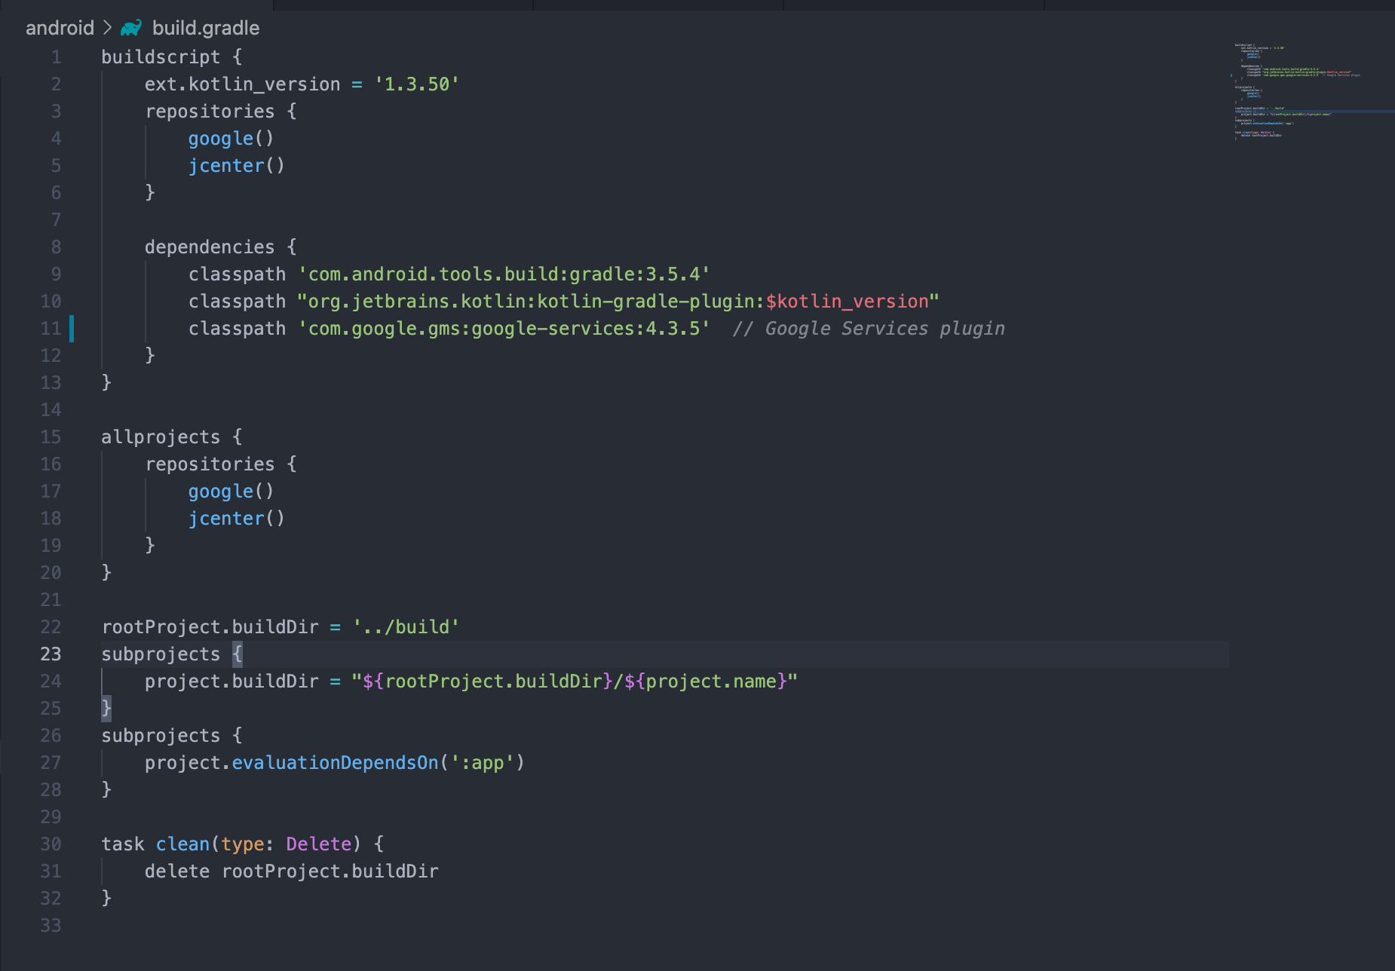
Task: Click the blue modification marker beside line 11
Action: tap(70, 328)
